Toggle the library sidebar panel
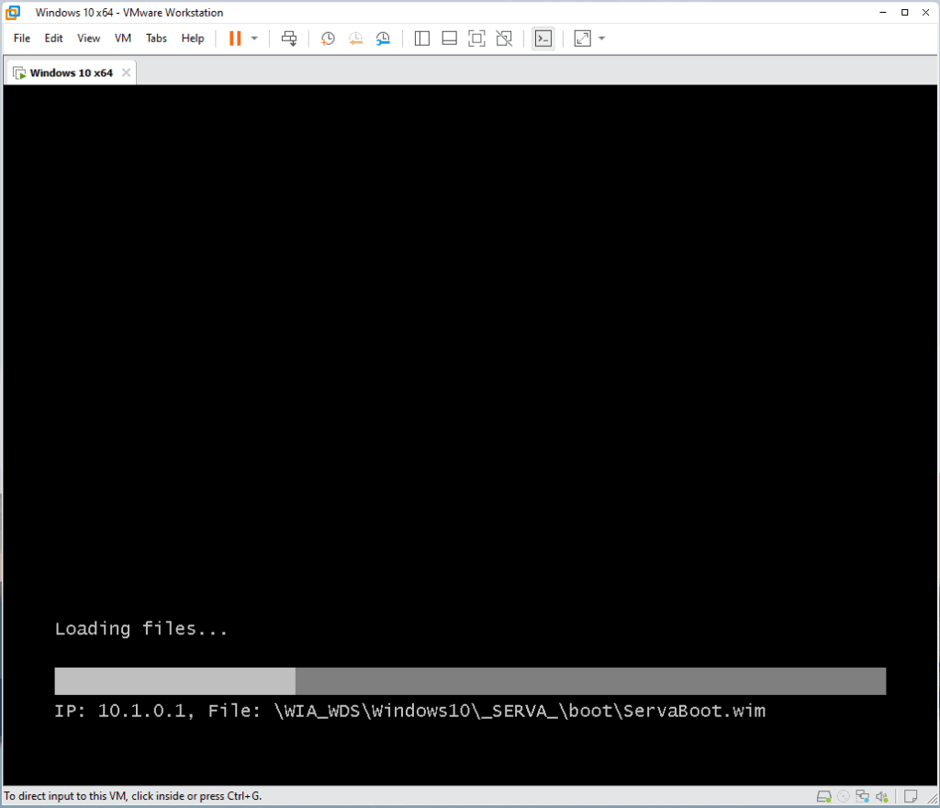 pos(422,39)
